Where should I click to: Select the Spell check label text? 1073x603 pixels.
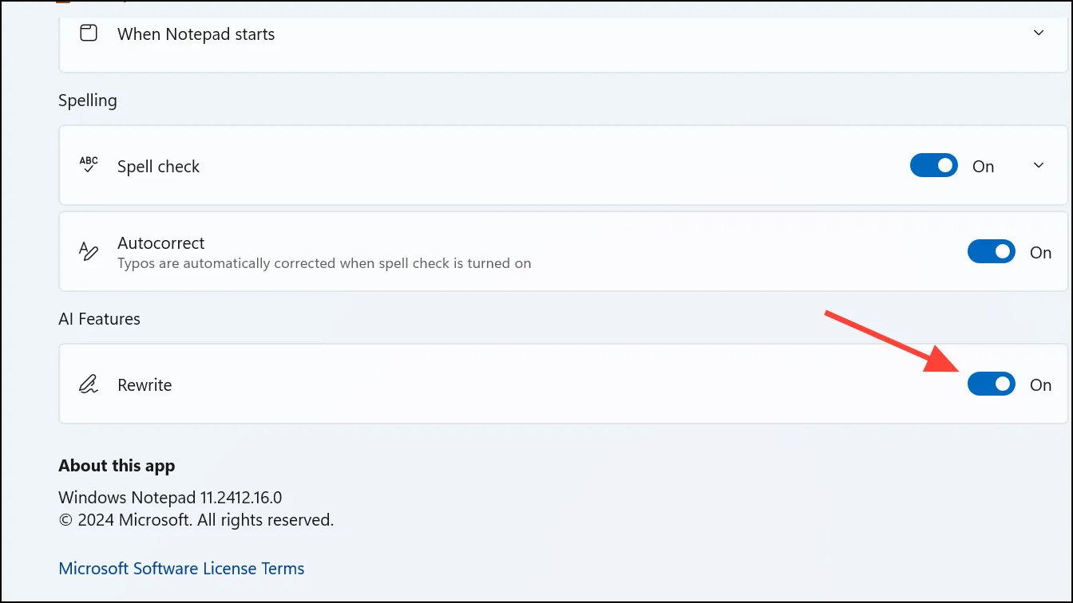pos(158,167)
